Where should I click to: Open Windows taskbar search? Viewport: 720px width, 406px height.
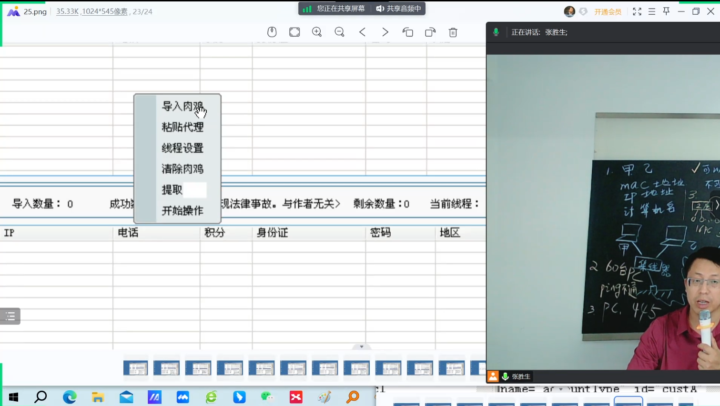tap(41, 396)
